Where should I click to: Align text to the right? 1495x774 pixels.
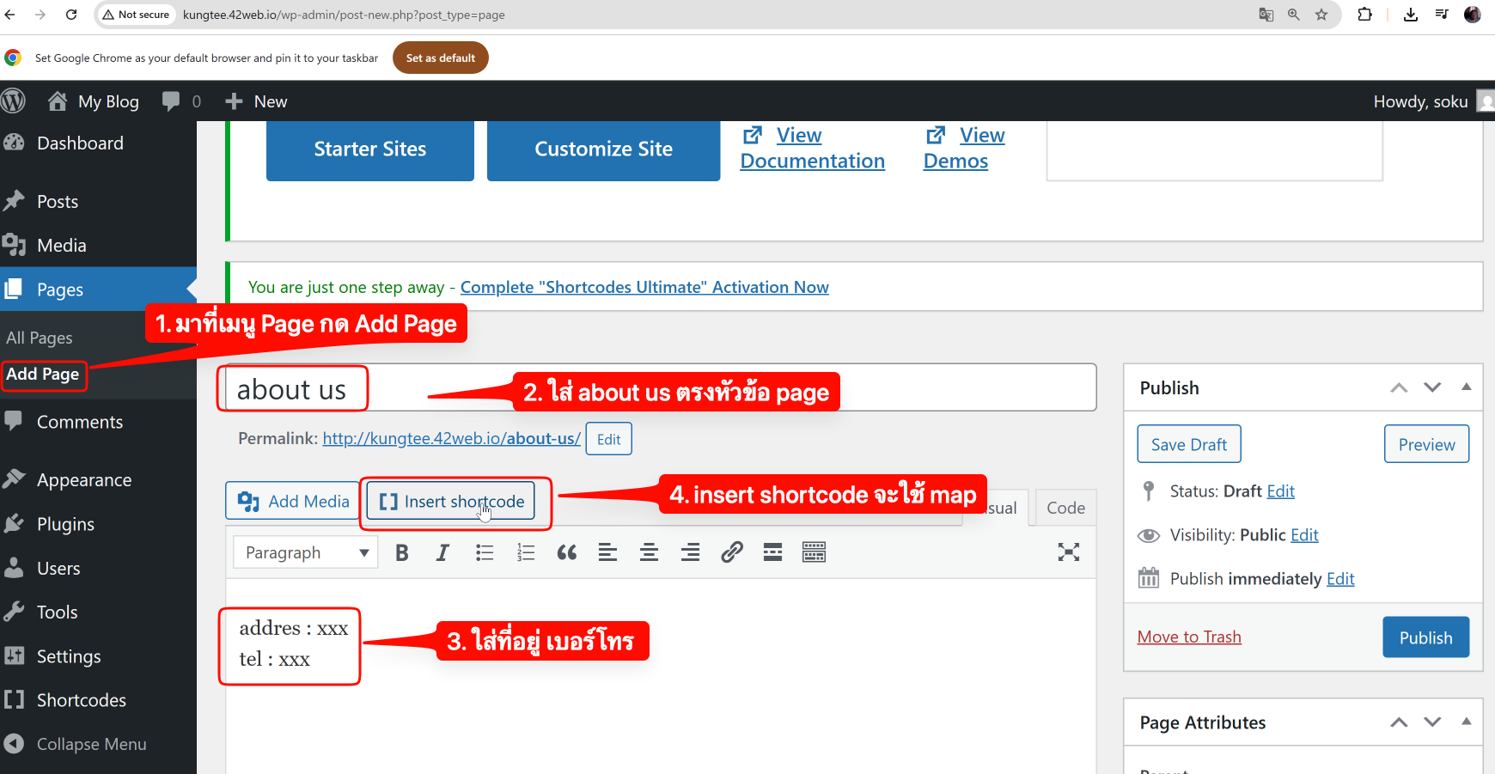pos(690,552)
